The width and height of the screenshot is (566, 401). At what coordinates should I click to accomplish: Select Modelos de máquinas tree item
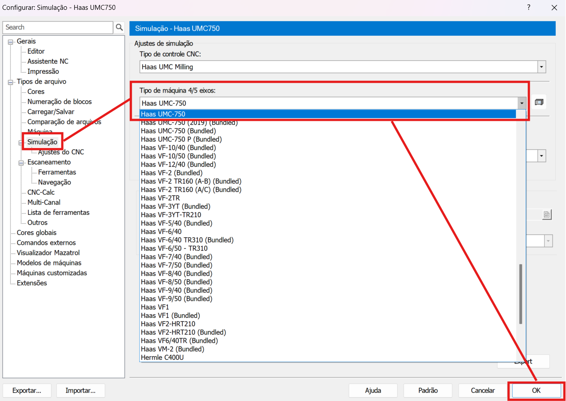click(x=49, y=263)
